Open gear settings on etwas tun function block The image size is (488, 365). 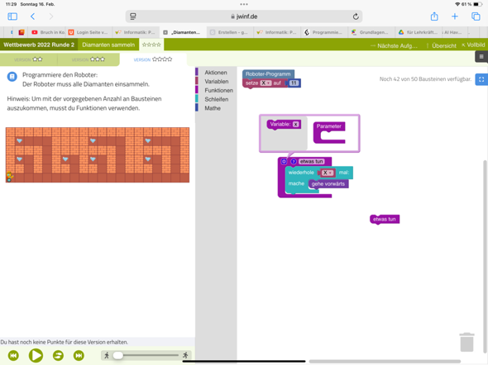284,162
